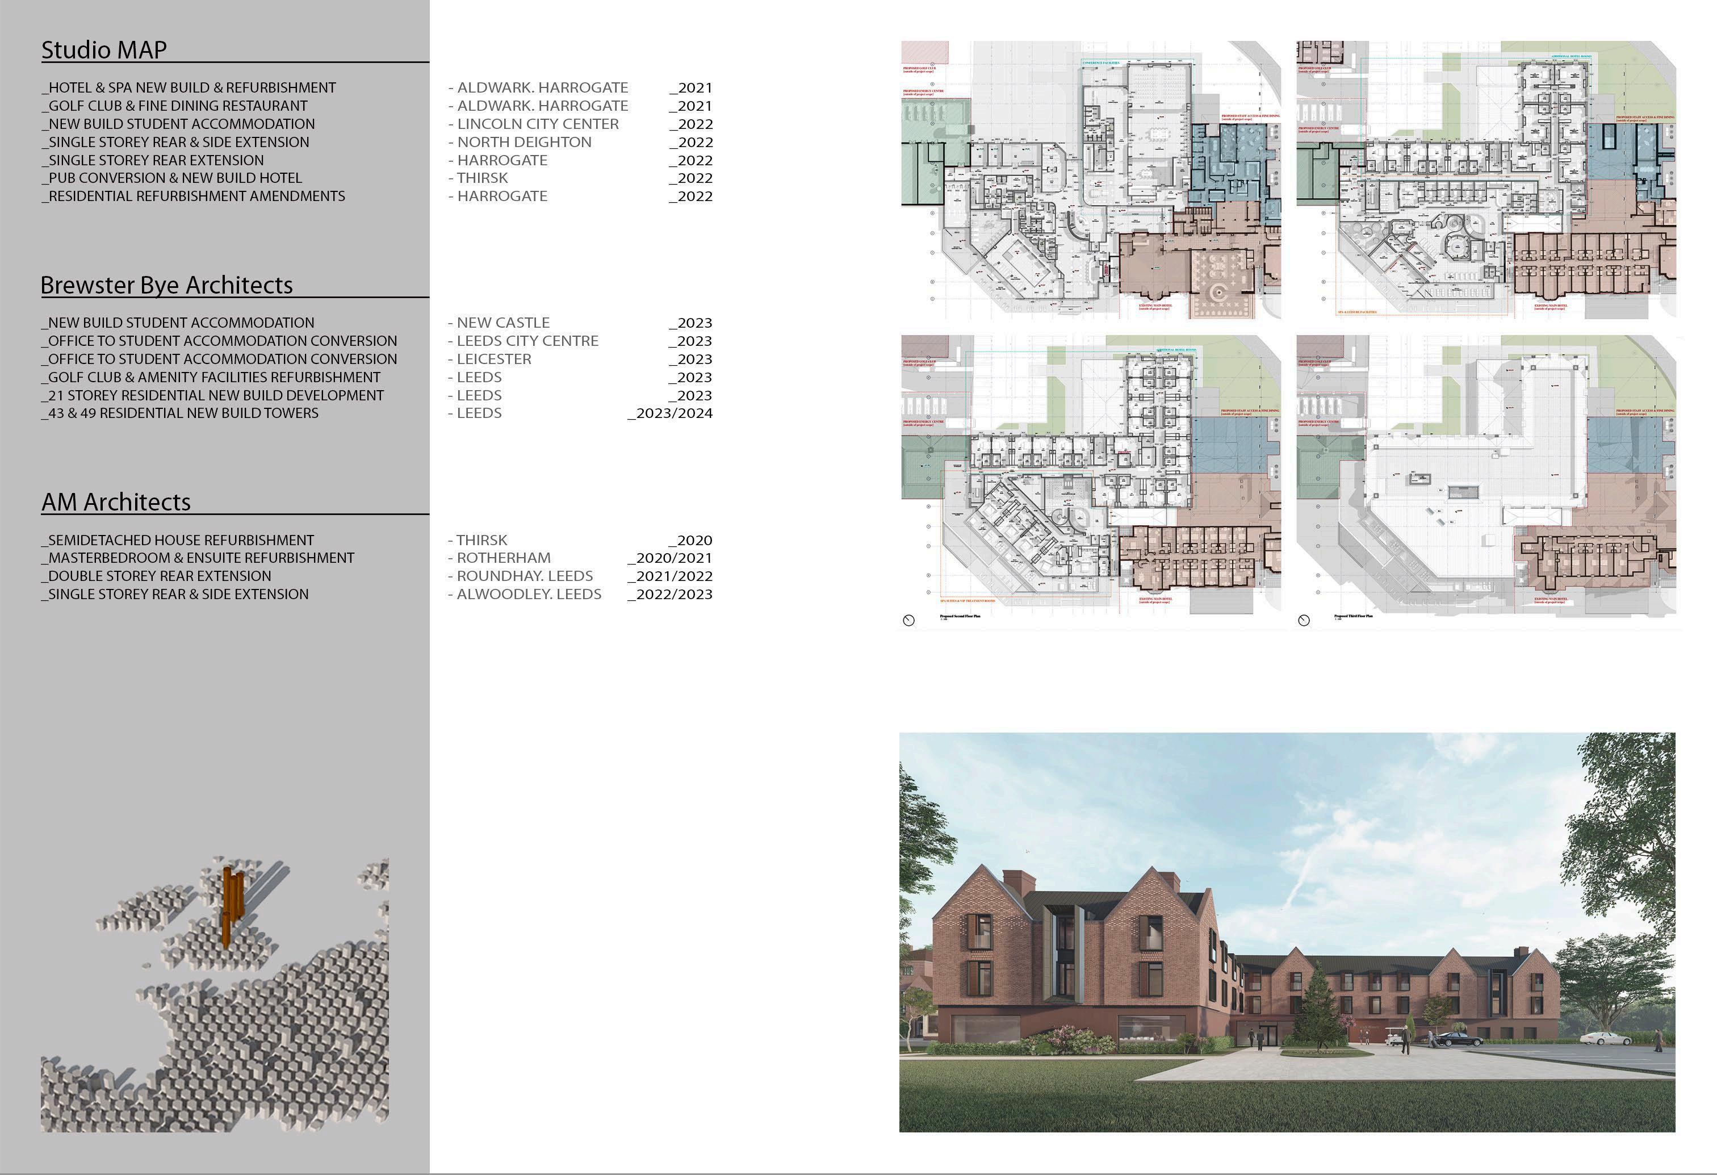Click the north arrow under second floor plan
1717x1175 pixels.
(908, 621)
